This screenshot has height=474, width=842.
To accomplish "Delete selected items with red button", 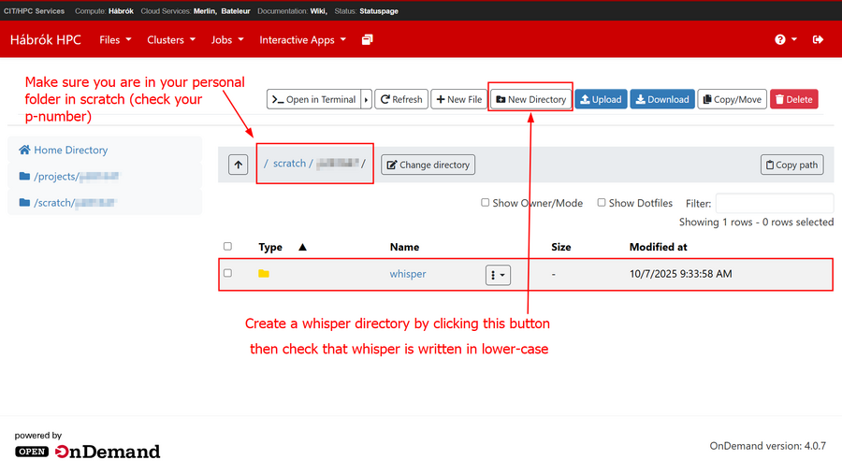I will (x=793, y=99).
